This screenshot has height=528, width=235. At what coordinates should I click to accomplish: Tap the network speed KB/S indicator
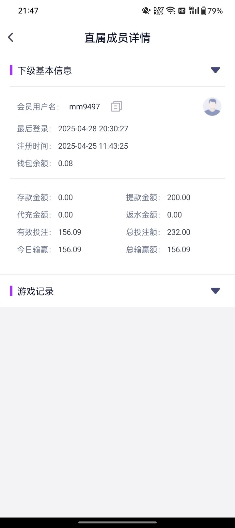click(159, 11)
